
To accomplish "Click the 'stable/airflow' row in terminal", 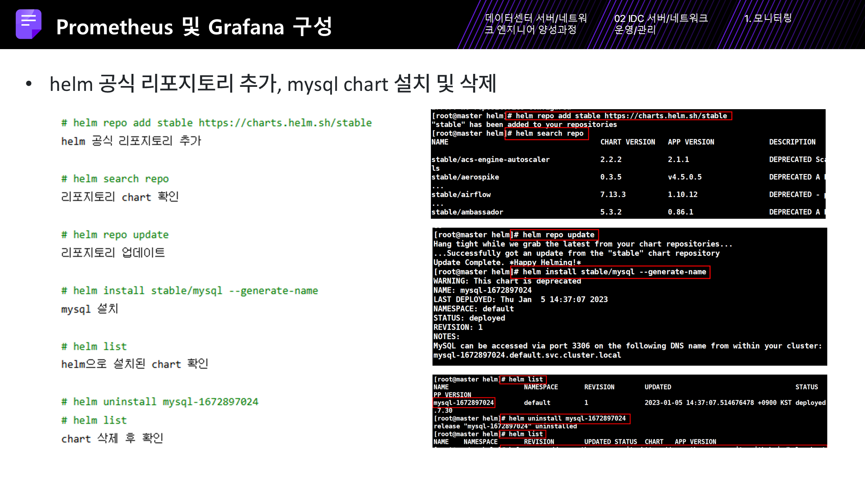I will 461,194.
